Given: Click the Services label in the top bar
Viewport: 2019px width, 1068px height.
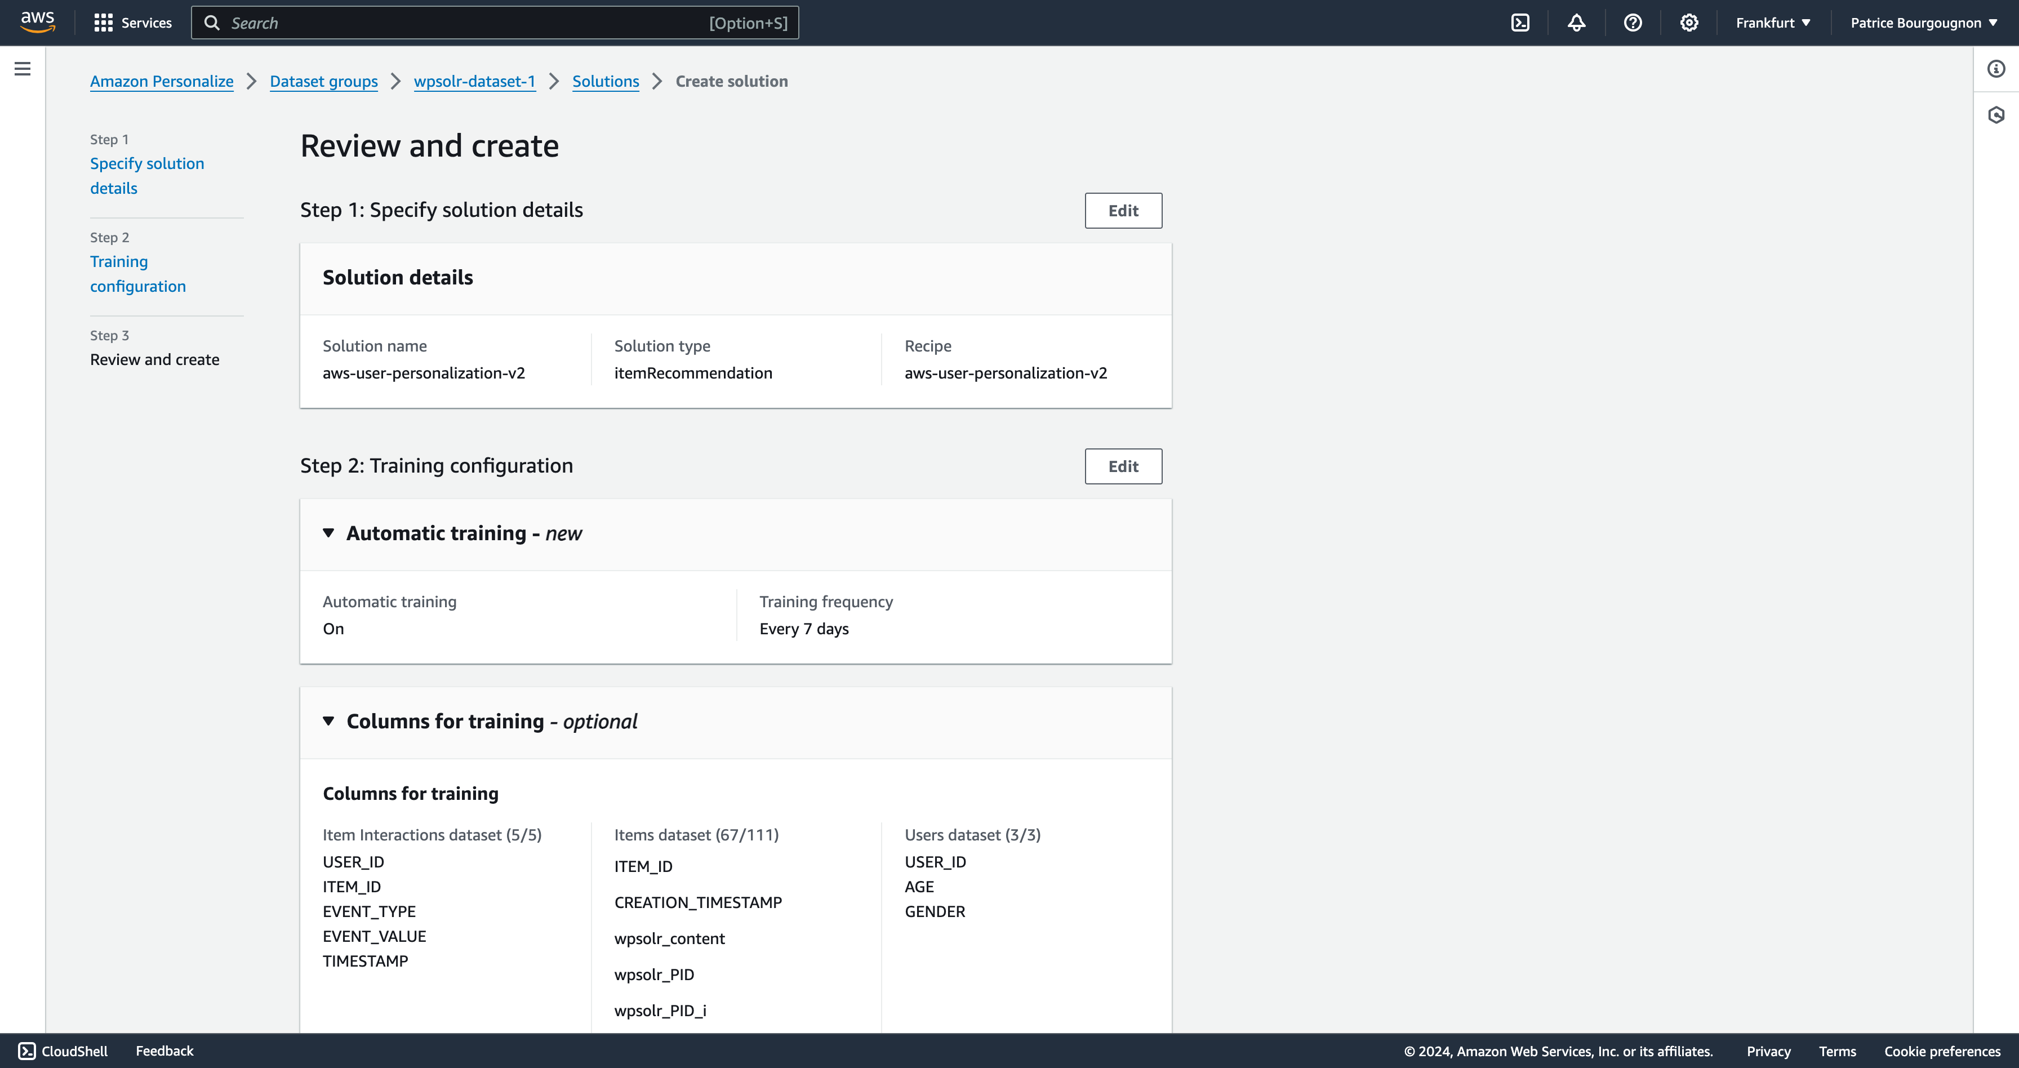Looking at the screenshot, I should (x=146, y=23).
